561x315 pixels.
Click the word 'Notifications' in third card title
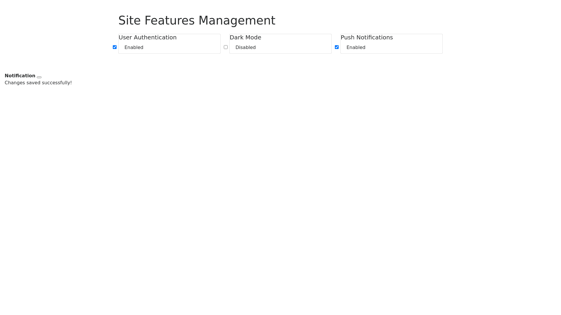click(x=375, y=37)
